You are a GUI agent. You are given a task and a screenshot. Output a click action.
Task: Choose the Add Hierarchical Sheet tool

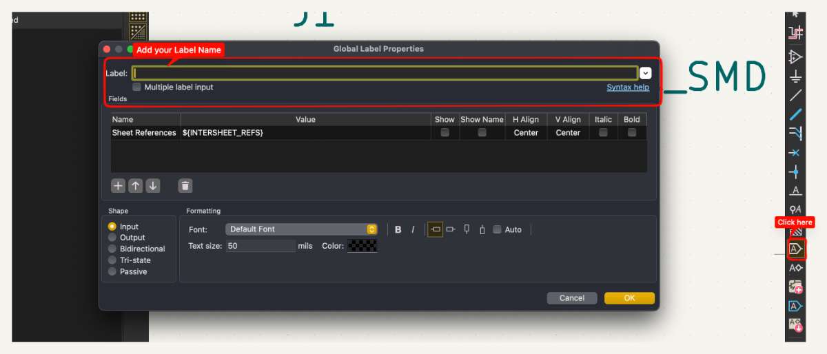coord(796,287)
